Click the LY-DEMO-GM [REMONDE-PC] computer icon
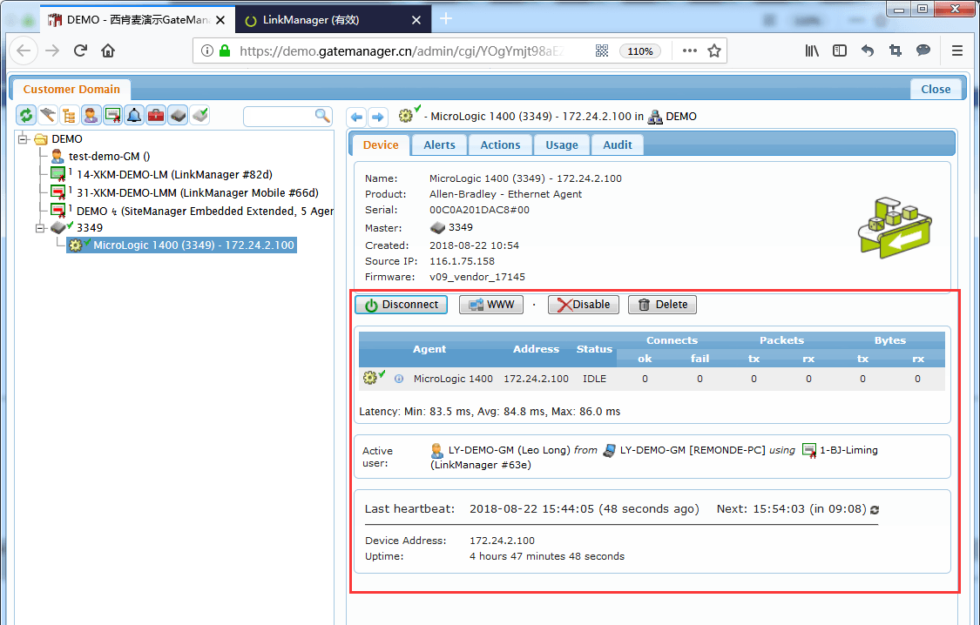This screenshot has height=625, width=980. [x=609, y=450]
